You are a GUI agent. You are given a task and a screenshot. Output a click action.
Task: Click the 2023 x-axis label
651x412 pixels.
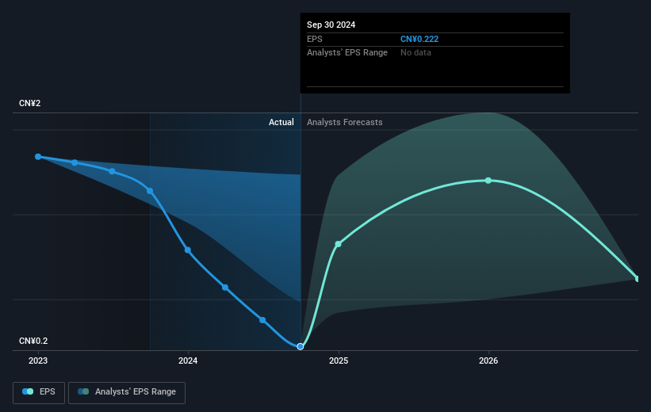(x=38, y=361)
